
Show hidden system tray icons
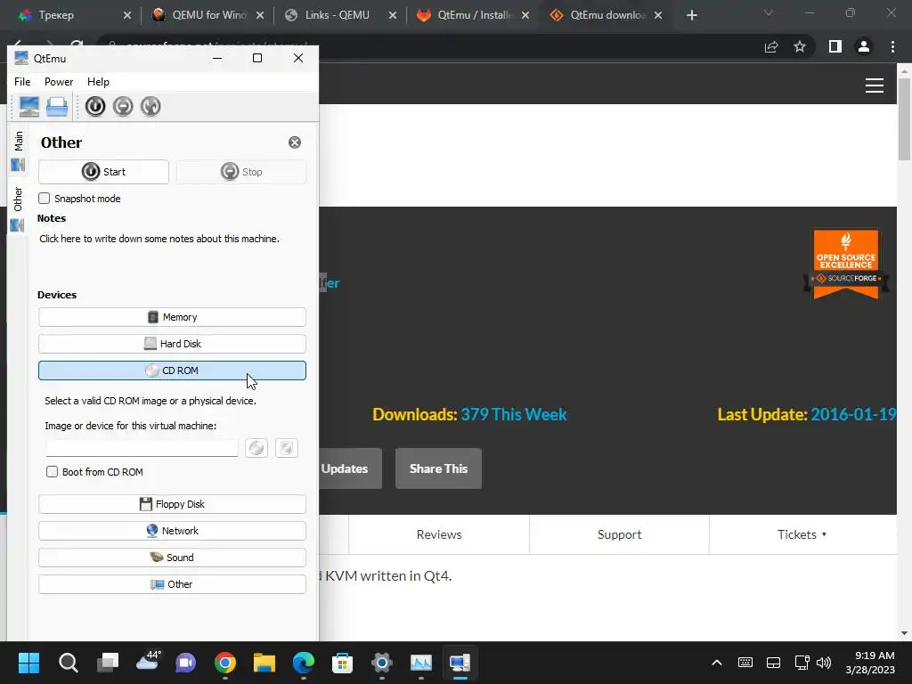pyautogui.click(x=717, y=663)
